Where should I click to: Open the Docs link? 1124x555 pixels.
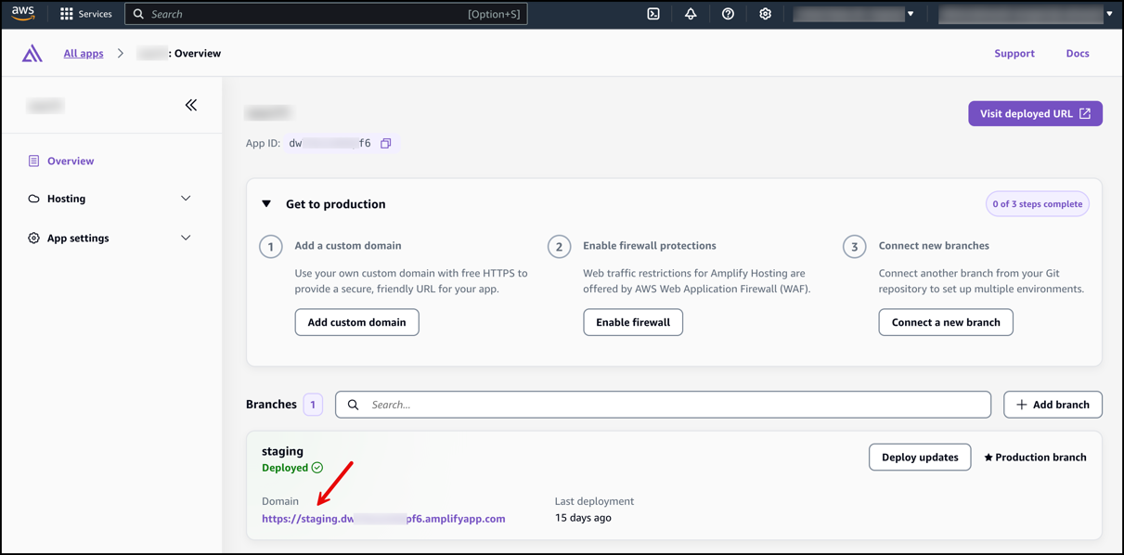click(x=1078, y=53)
